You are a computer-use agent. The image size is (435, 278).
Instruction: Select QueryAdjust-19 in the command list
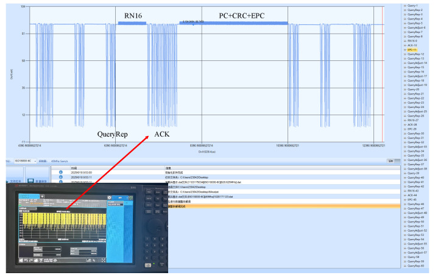[x=417, y=85]
